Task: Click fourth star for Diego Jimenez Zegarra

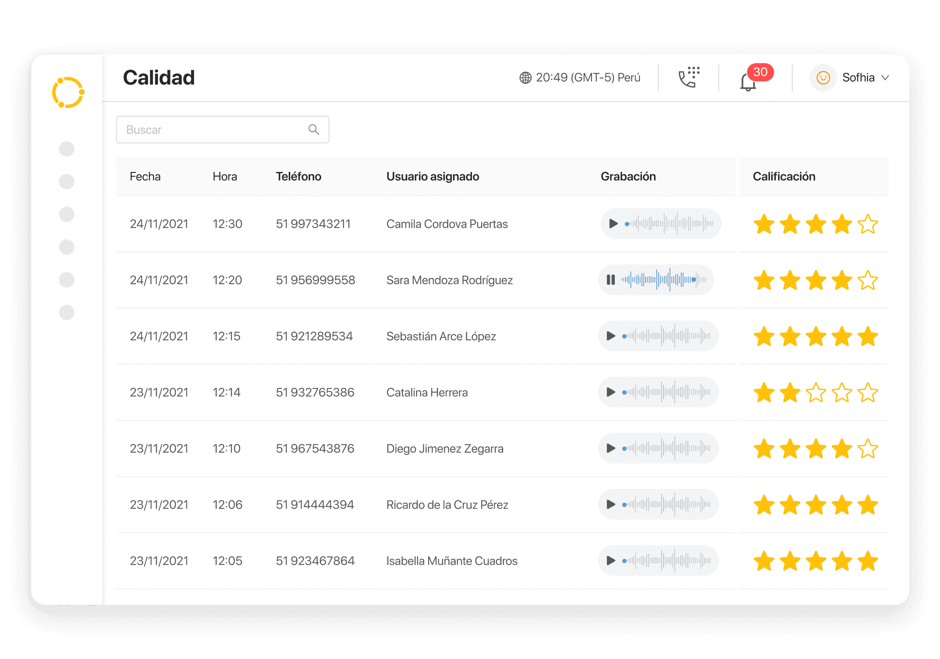Action: click(842, 448)
